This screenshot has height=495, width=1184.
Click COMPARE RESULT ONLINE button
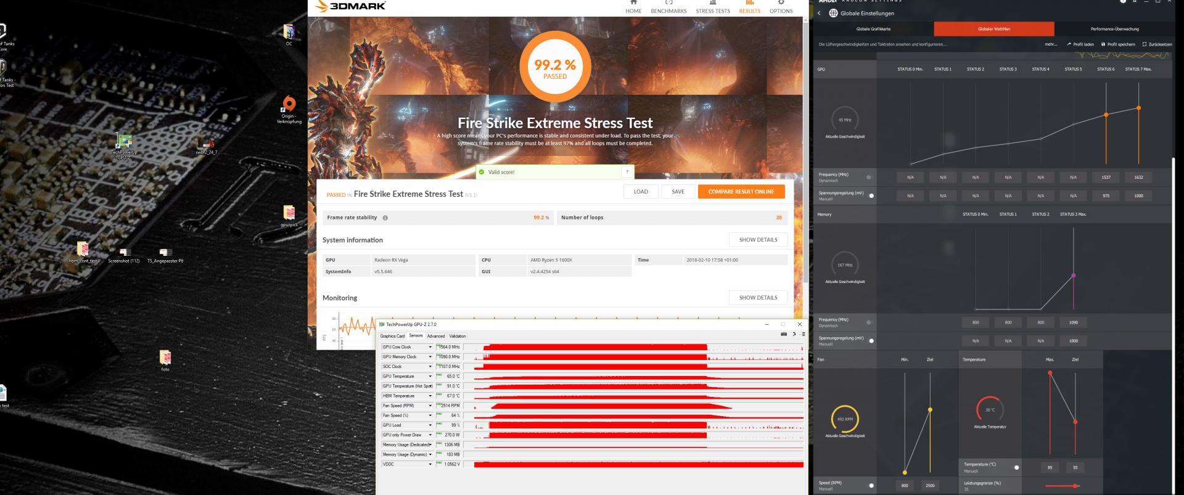pyautogui.click(x=741, y=192)
